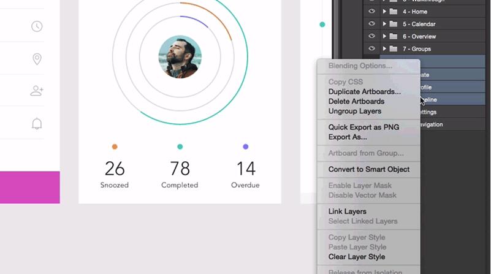The width and height of the screenshot is (491, 274).
Task: Select the highlighted layer row ending 'ofile'
Action: click(x=453, y=88)
